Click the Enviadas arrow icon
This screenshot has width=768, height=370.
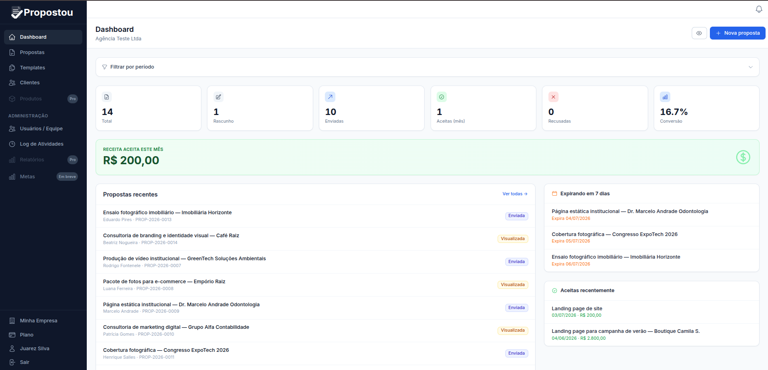coord(330,97)
